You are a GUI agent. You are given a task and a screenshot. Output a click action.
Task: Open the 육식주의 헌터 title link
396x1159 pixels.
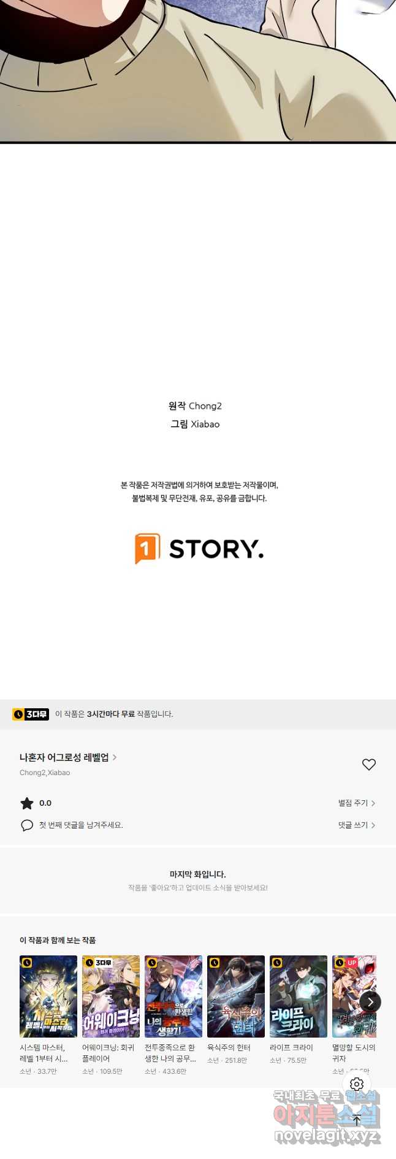229,1047
